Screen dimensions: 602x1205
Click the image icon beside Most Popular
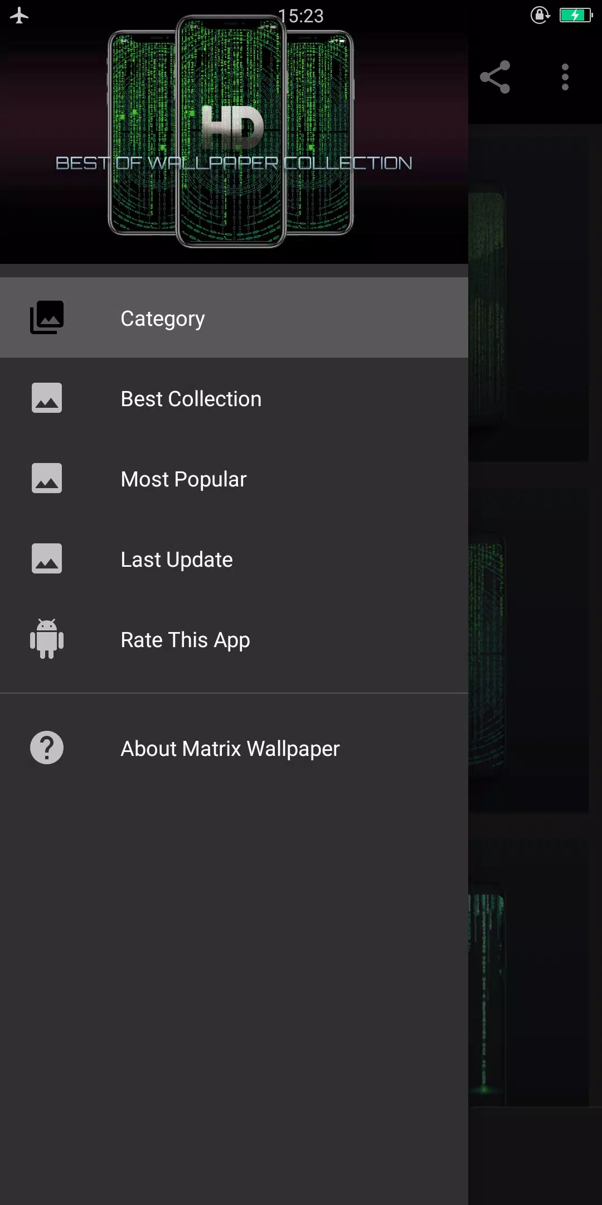pyautogui.click(x=47, y=478)
